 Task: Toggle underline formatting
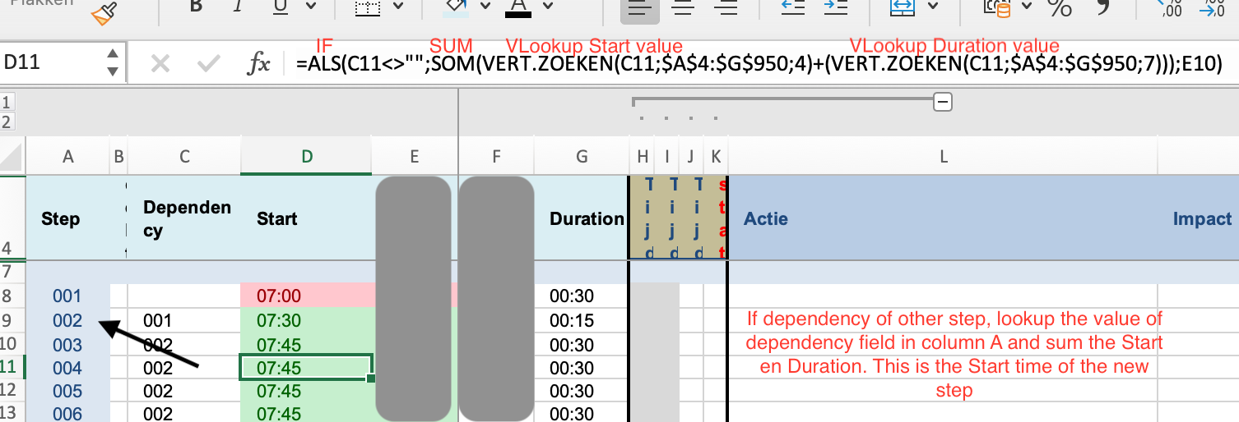pos(280,7)
